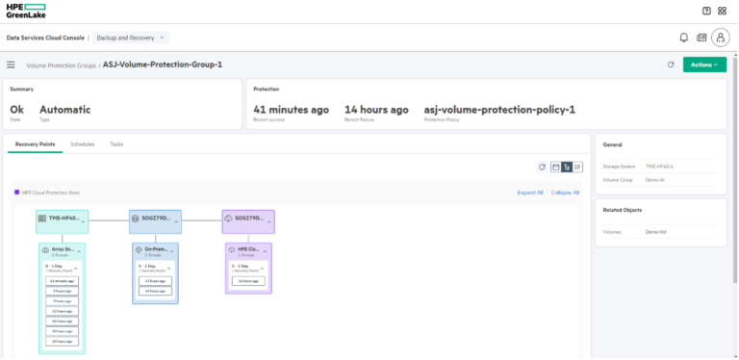Select the Recovery Points tab
This screenshot has width=739, height=360.
35,144
